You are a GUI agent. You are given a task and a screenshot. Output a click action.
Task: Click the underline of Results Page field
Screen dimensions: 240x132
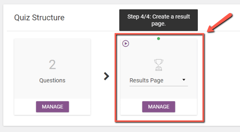pyautogui.click(x=159, y=86)
